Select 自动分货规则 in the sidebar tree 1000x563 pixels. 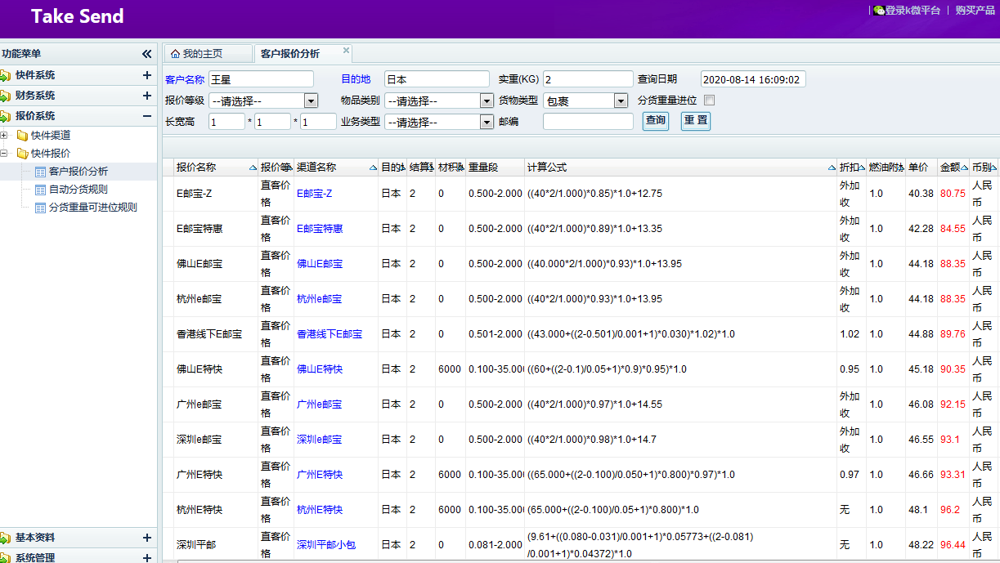click(x=78, y=190)
